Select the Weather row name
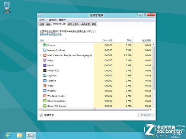Image resolution: width=186 pixels, height=139 pixels. tap(52, 91)
